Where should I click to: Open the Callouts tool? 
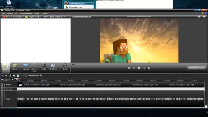tap(26, 67)
